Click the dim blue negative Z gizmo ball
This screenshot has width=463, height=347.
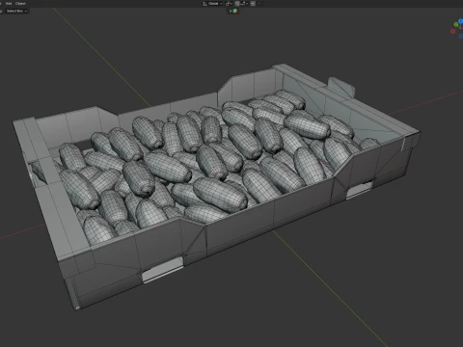[460, 36]
